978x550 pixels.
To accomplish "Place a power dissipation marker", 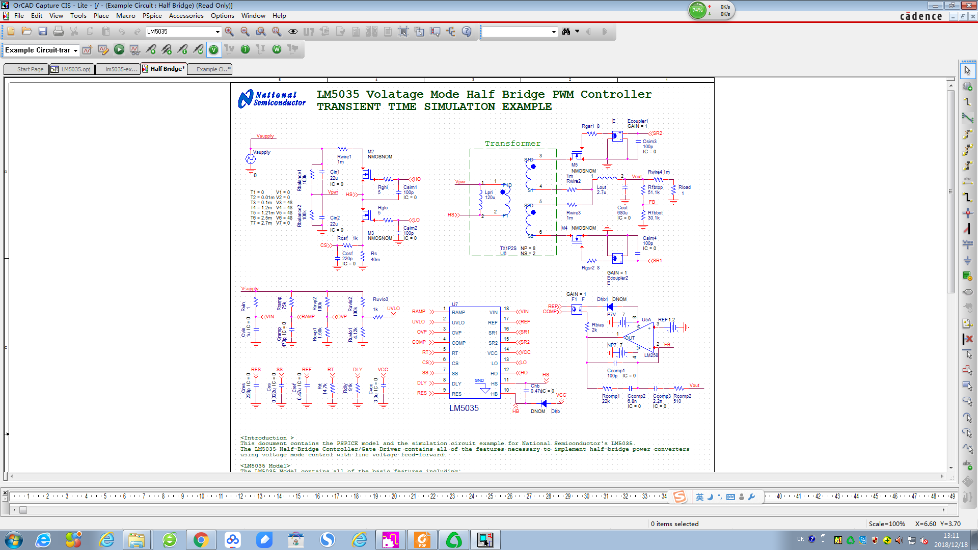I will [198, 49].
